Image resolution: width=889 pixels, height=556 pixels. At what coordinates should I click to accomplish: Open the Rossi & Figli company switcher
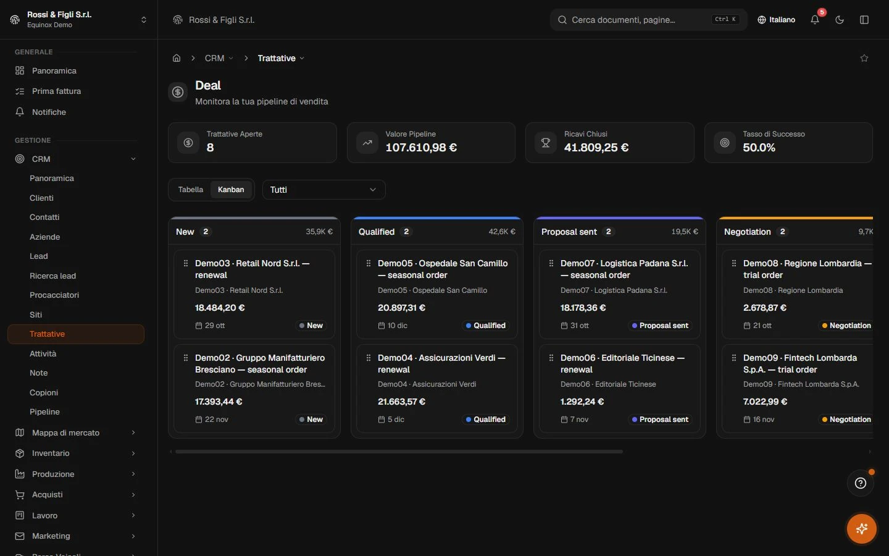pos(78,20)
